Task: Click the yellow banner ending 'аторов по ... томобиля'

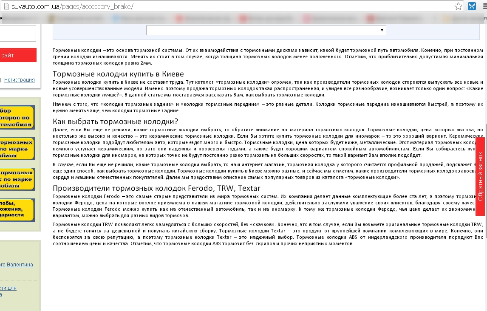Action: (17, 117)
